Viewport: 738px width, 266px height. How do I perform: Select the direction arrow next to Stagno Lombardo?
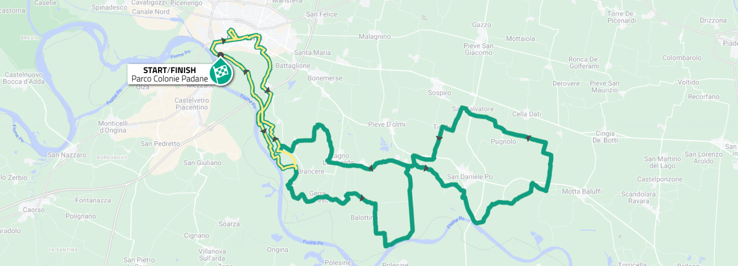pyautogui.click(x=371, y=168)
